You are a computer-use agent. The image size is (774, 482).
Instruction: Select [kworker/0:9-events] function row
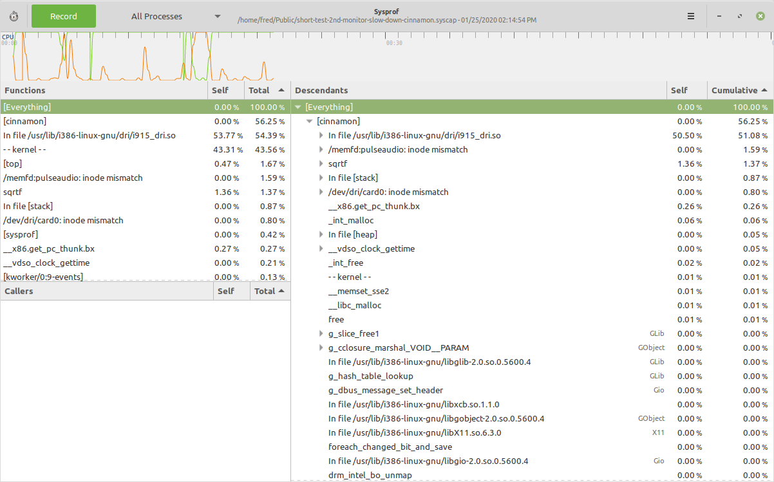pos(145,276)
